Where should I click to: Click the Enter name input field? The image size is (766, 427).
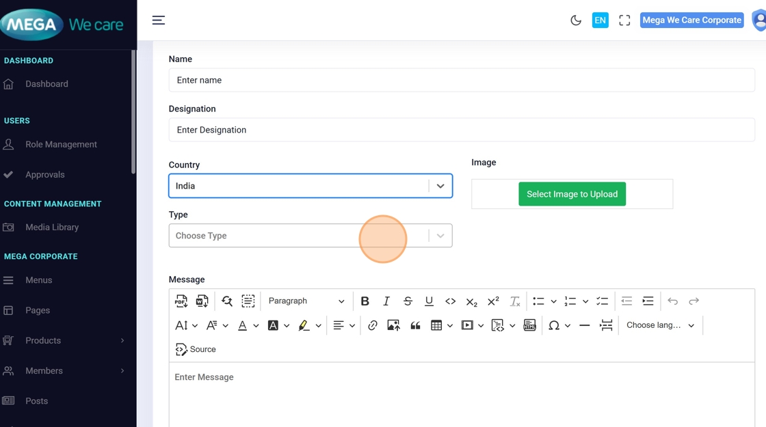(x=461, y=80)
